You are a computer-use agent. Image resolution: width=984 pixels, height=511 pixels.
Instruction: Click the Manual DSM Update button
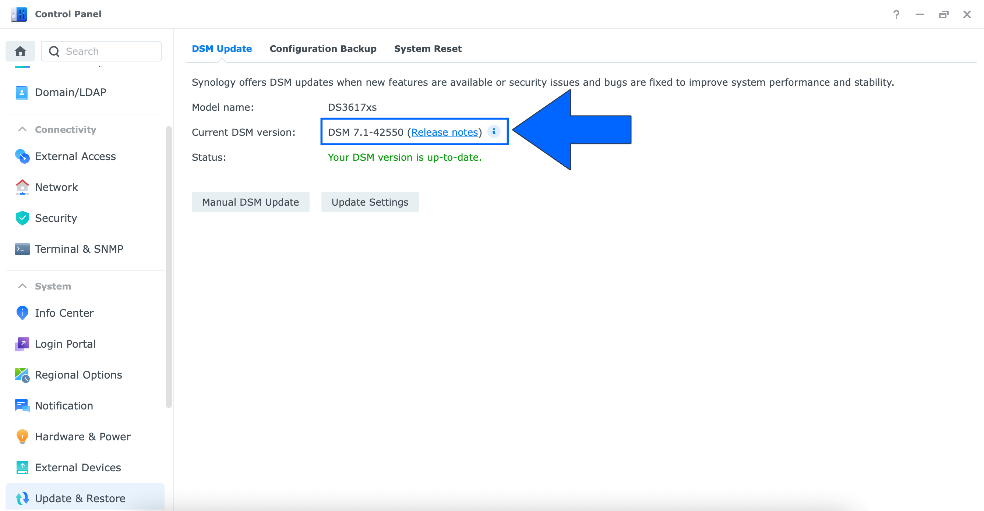pyautogui.click(x=250, y=202)
